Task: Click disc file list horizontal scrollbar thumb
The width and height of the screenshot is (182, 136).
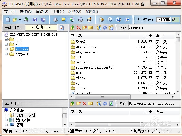Action: [x=103, y=96]
